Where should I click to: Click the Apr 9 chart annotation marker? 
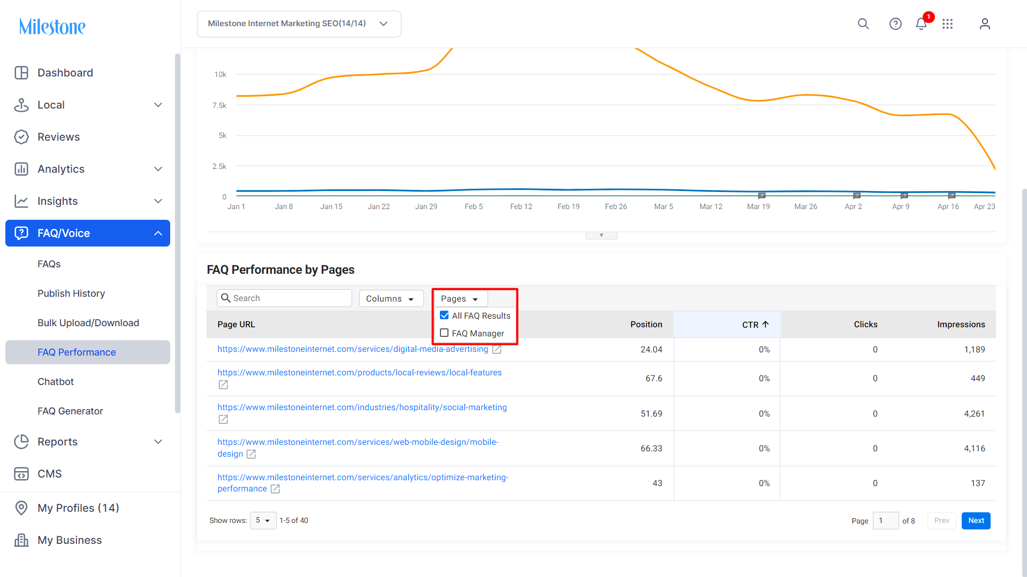[x=904, y=196]
